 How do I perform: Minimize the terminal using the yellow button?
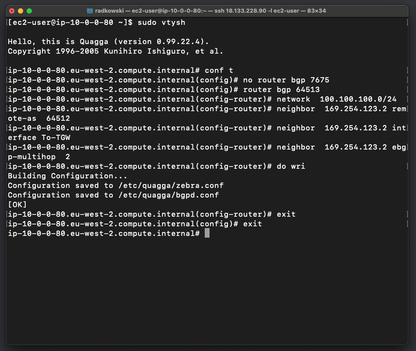coord(21,11)
